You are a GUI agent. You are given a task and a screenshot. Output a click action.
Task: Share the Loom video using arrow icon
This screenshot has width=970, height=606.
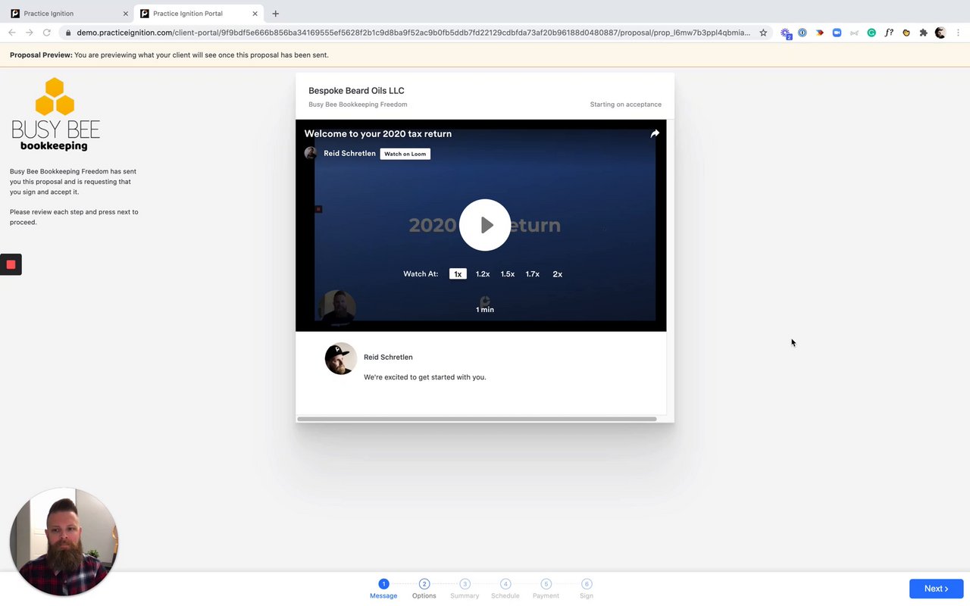coord(655,133)
